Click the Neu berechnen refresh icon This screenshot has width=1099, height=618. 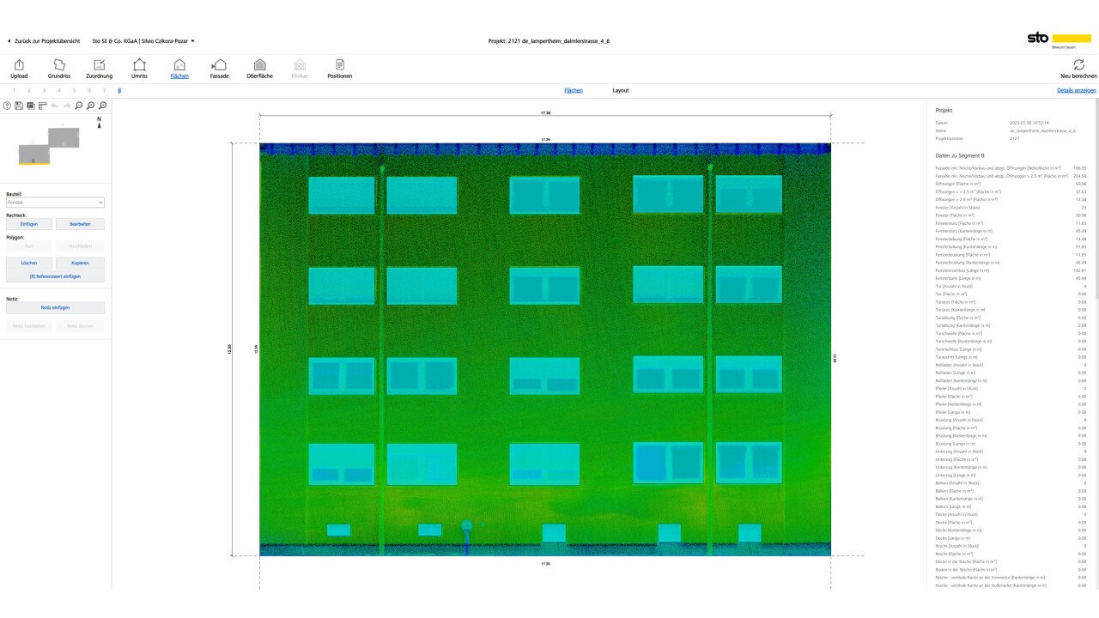click(x=1078, y=64)
